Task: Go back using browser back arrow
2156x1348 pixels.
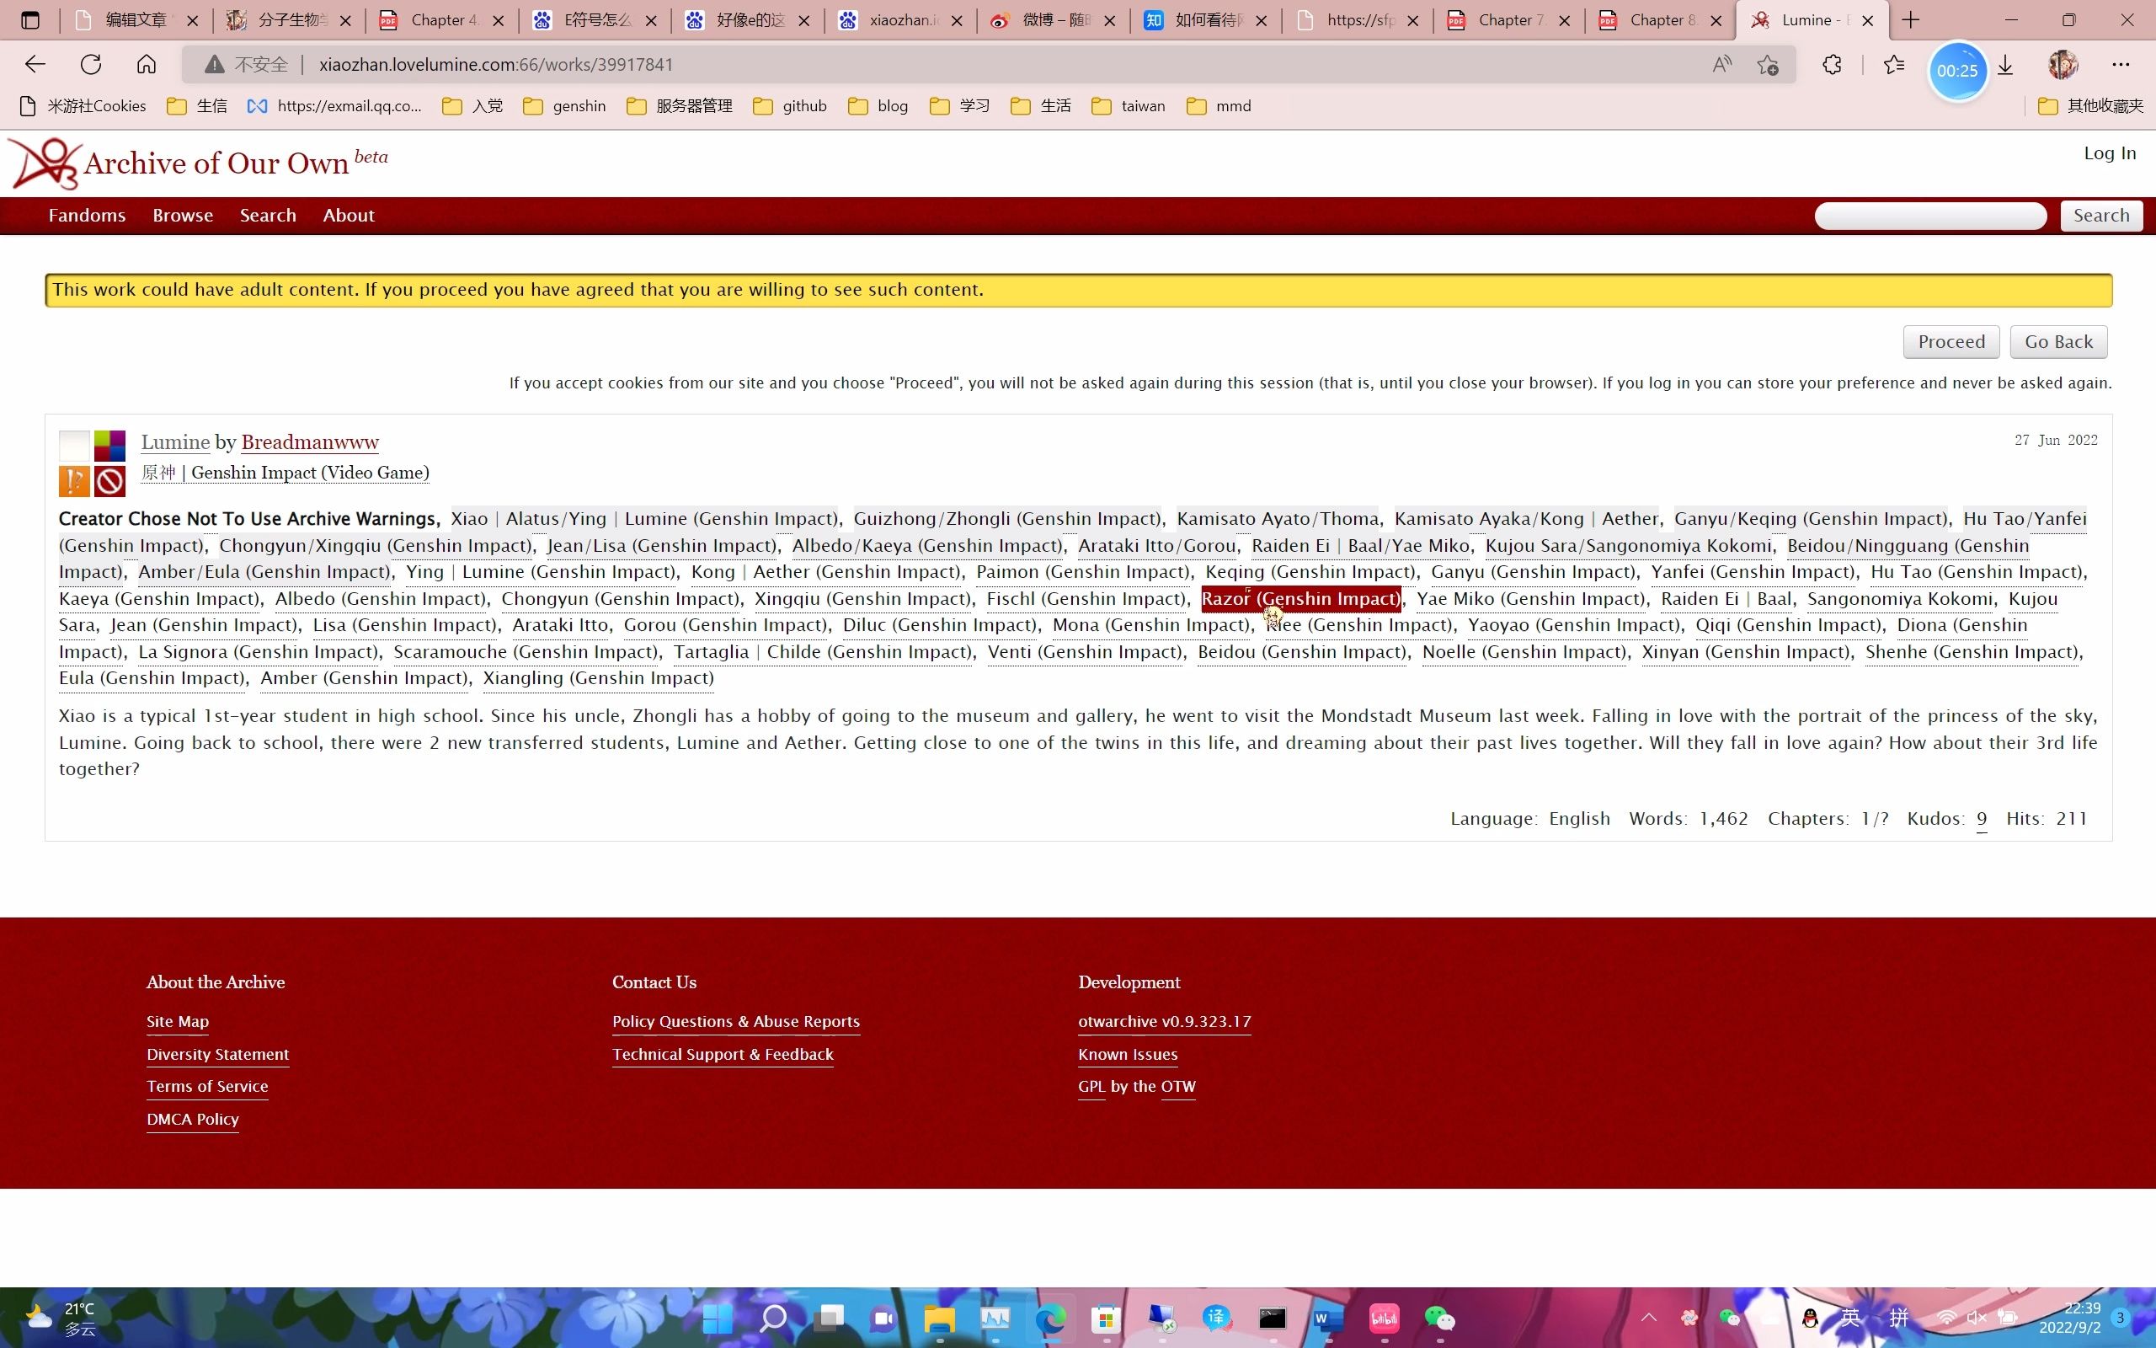Action: click(x=35, y=64)
